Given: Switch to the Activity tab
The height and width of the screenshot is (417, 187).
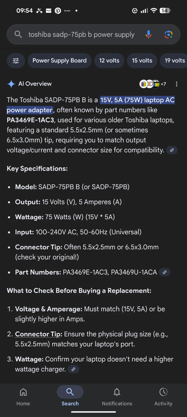Looking at the screenshot, I should point(163,397).
